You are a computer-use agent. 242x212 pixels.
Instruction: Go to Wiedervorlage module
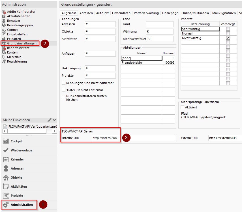pos(22,150)
